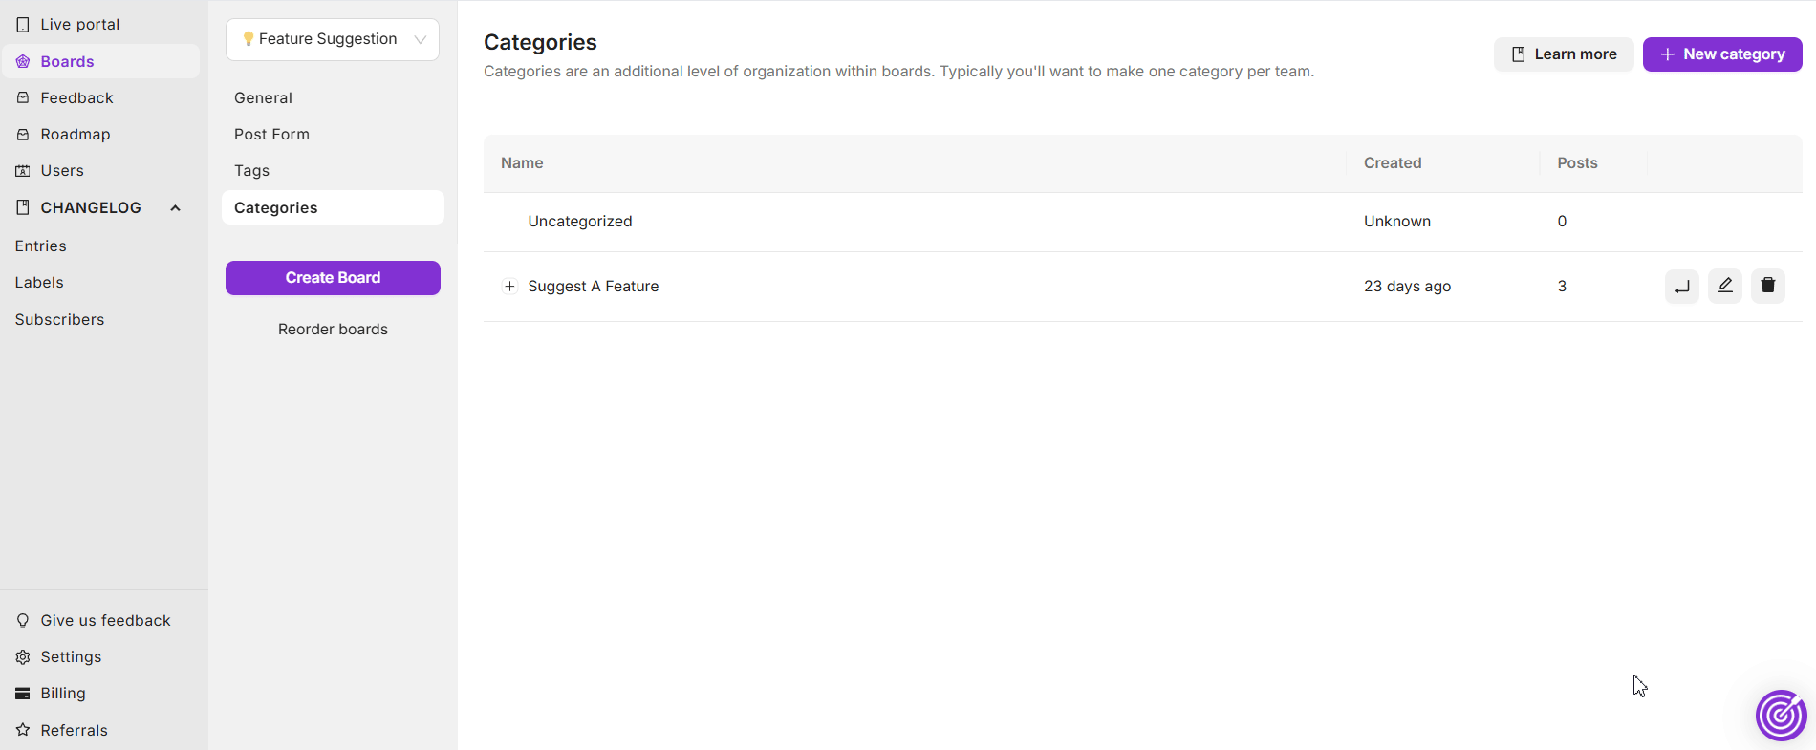
Task: Open the Feature Suggestion board dropdown
Action: pyautogui.click(x=333, y=39)
